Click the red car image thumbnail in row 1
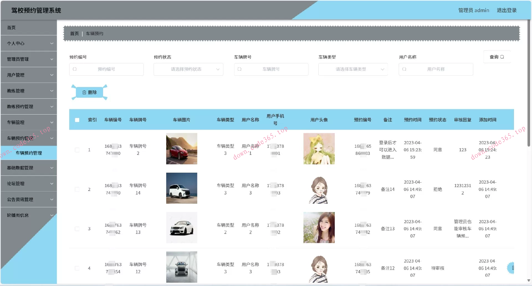This screenshot has height=286, width=532. point(181,149)
